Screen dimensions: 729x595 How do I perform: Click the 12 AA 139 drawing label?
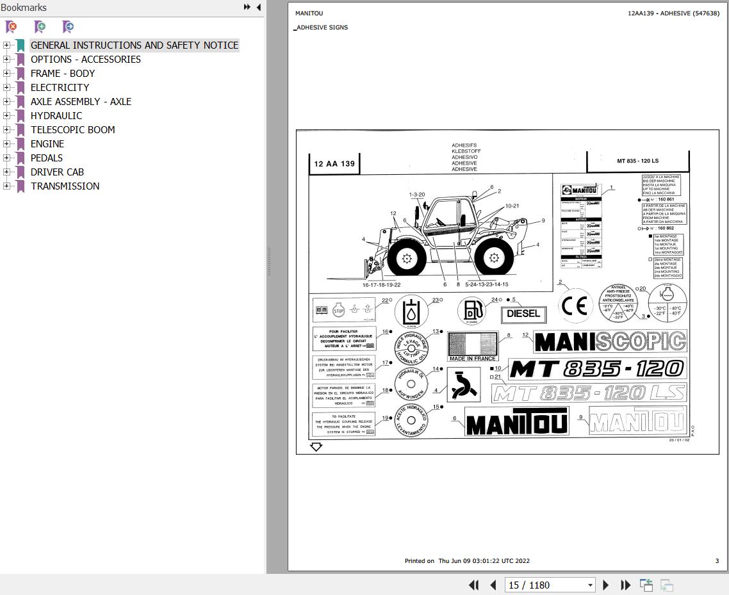point(334,163)
